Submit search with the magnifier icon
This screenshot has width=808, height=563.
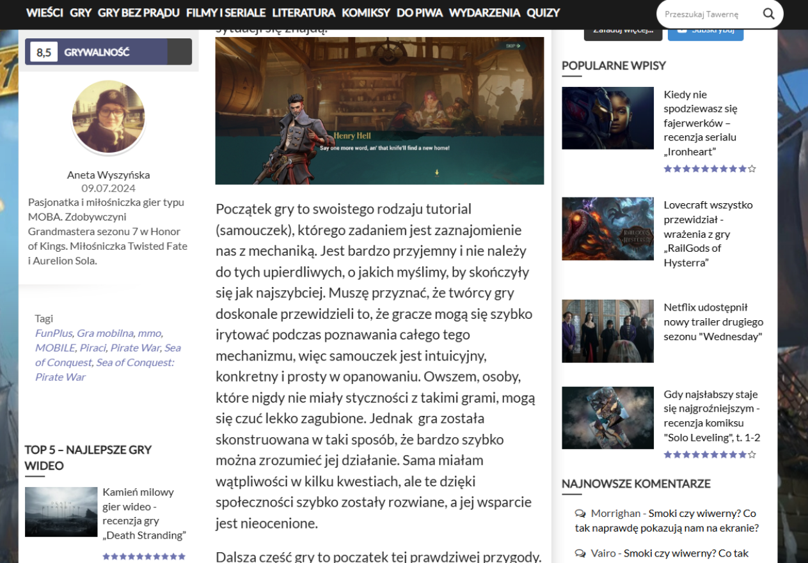[x=768, y=14]
